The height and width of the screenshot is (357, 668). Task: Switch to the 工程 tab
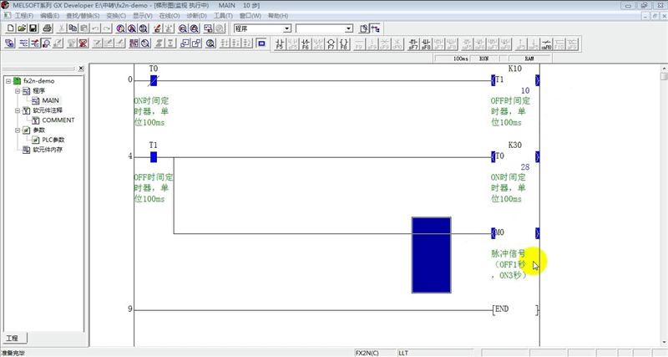(x=14, y=339)
